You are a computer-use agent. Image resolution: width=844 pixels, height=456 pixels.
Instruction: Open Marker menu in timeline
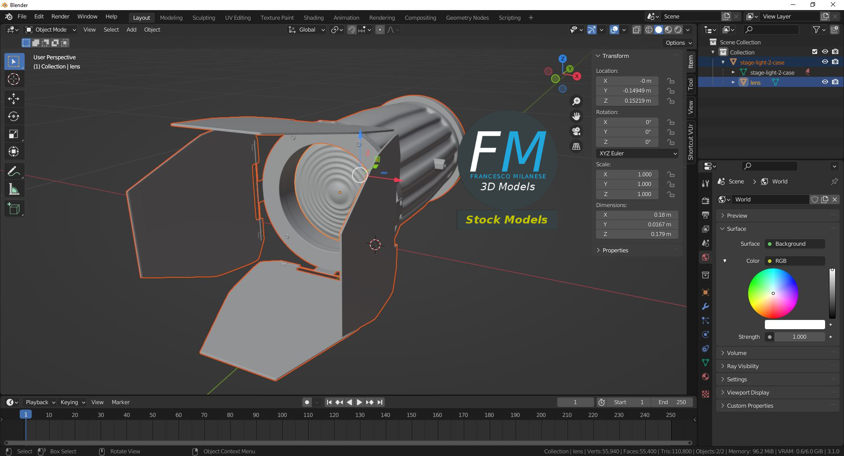[120, 402]
